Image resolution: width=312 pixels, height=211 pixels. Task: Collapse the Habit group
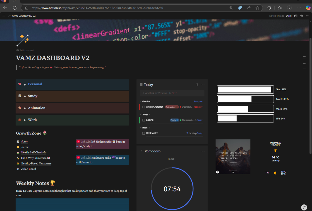click(140, 128)
